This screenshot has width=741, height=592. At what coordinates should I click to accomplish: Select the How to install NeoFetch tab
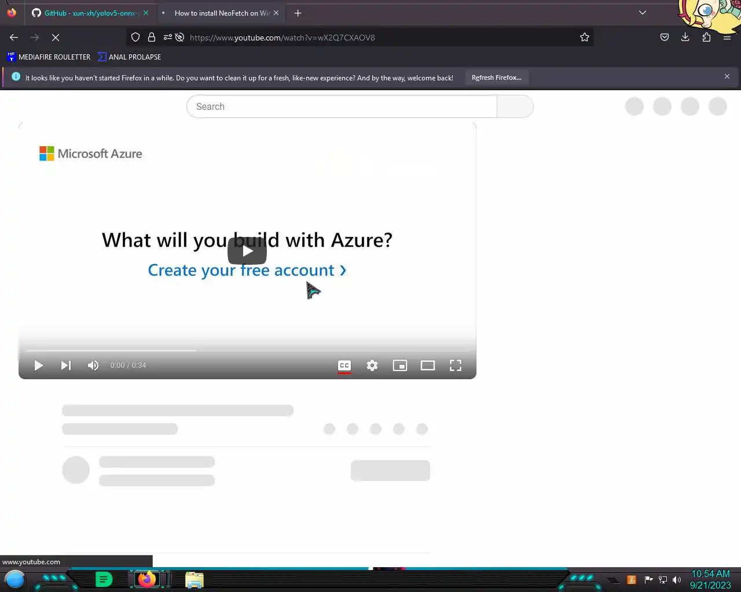pyautogui.click(x=222, y=13)
